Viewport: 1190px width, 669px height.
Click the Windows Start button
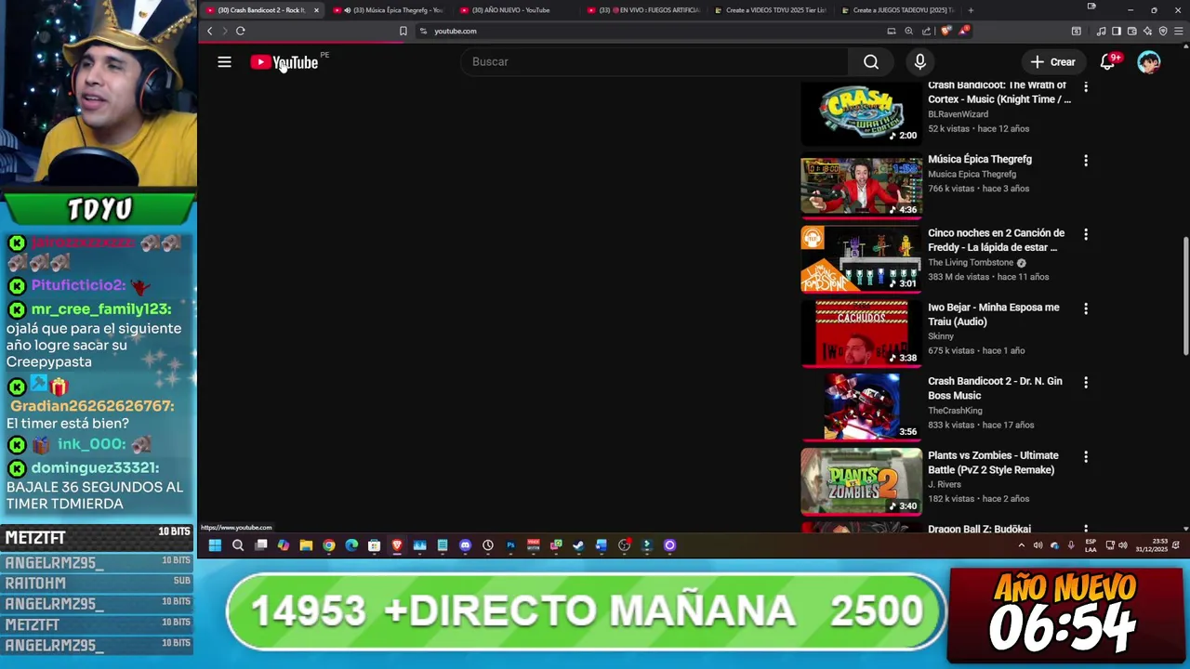[x=215, y=545]
